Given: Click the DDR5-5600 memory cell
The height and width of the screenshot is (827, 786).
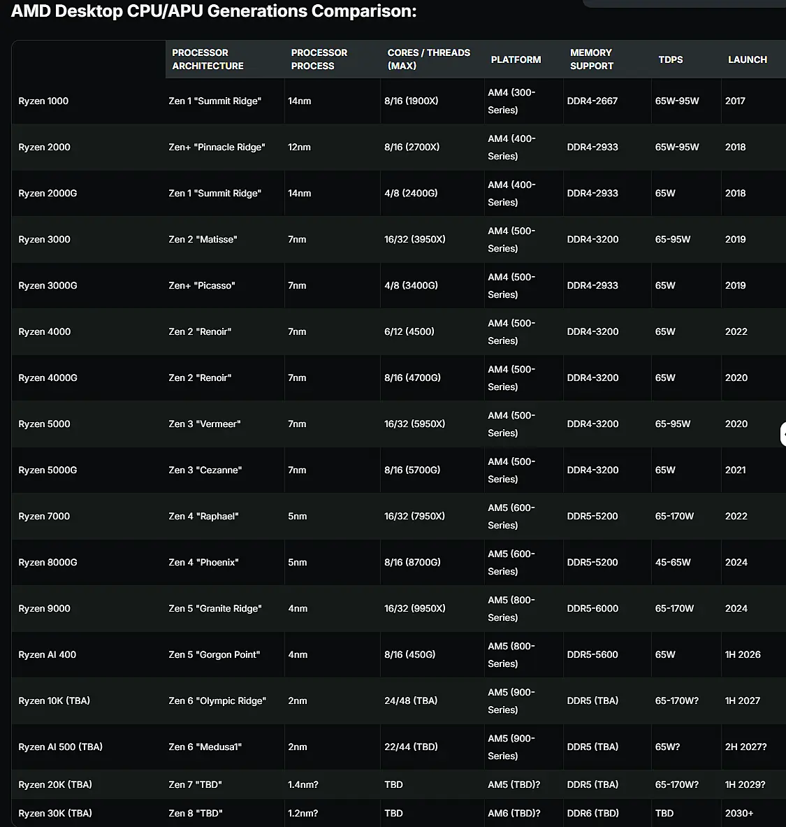Looking at the screenshot, I should 592,654.
